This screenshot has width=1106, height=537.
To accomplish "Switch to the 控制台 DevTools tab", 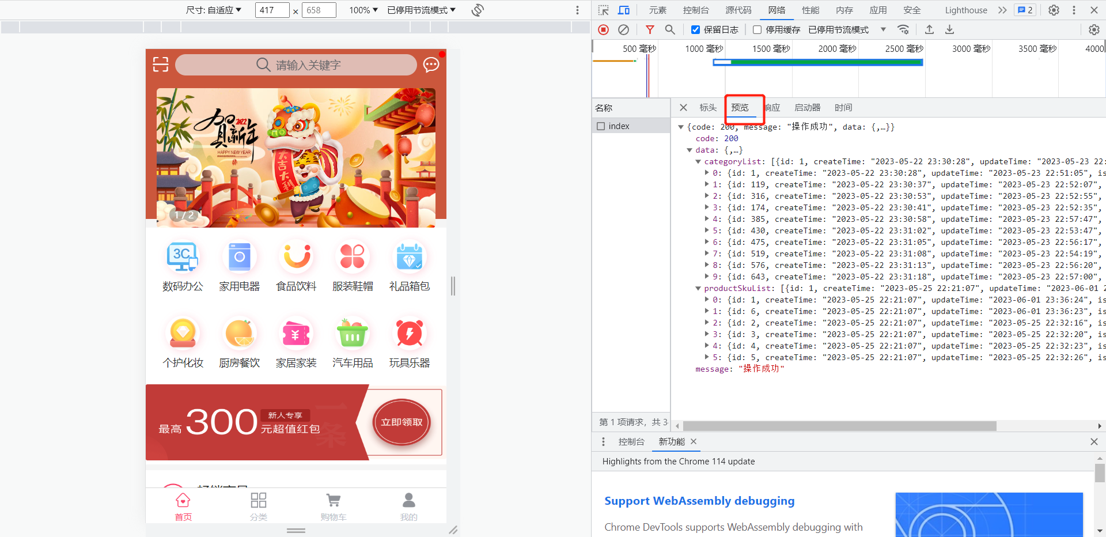I will click(x=695, y=10).
